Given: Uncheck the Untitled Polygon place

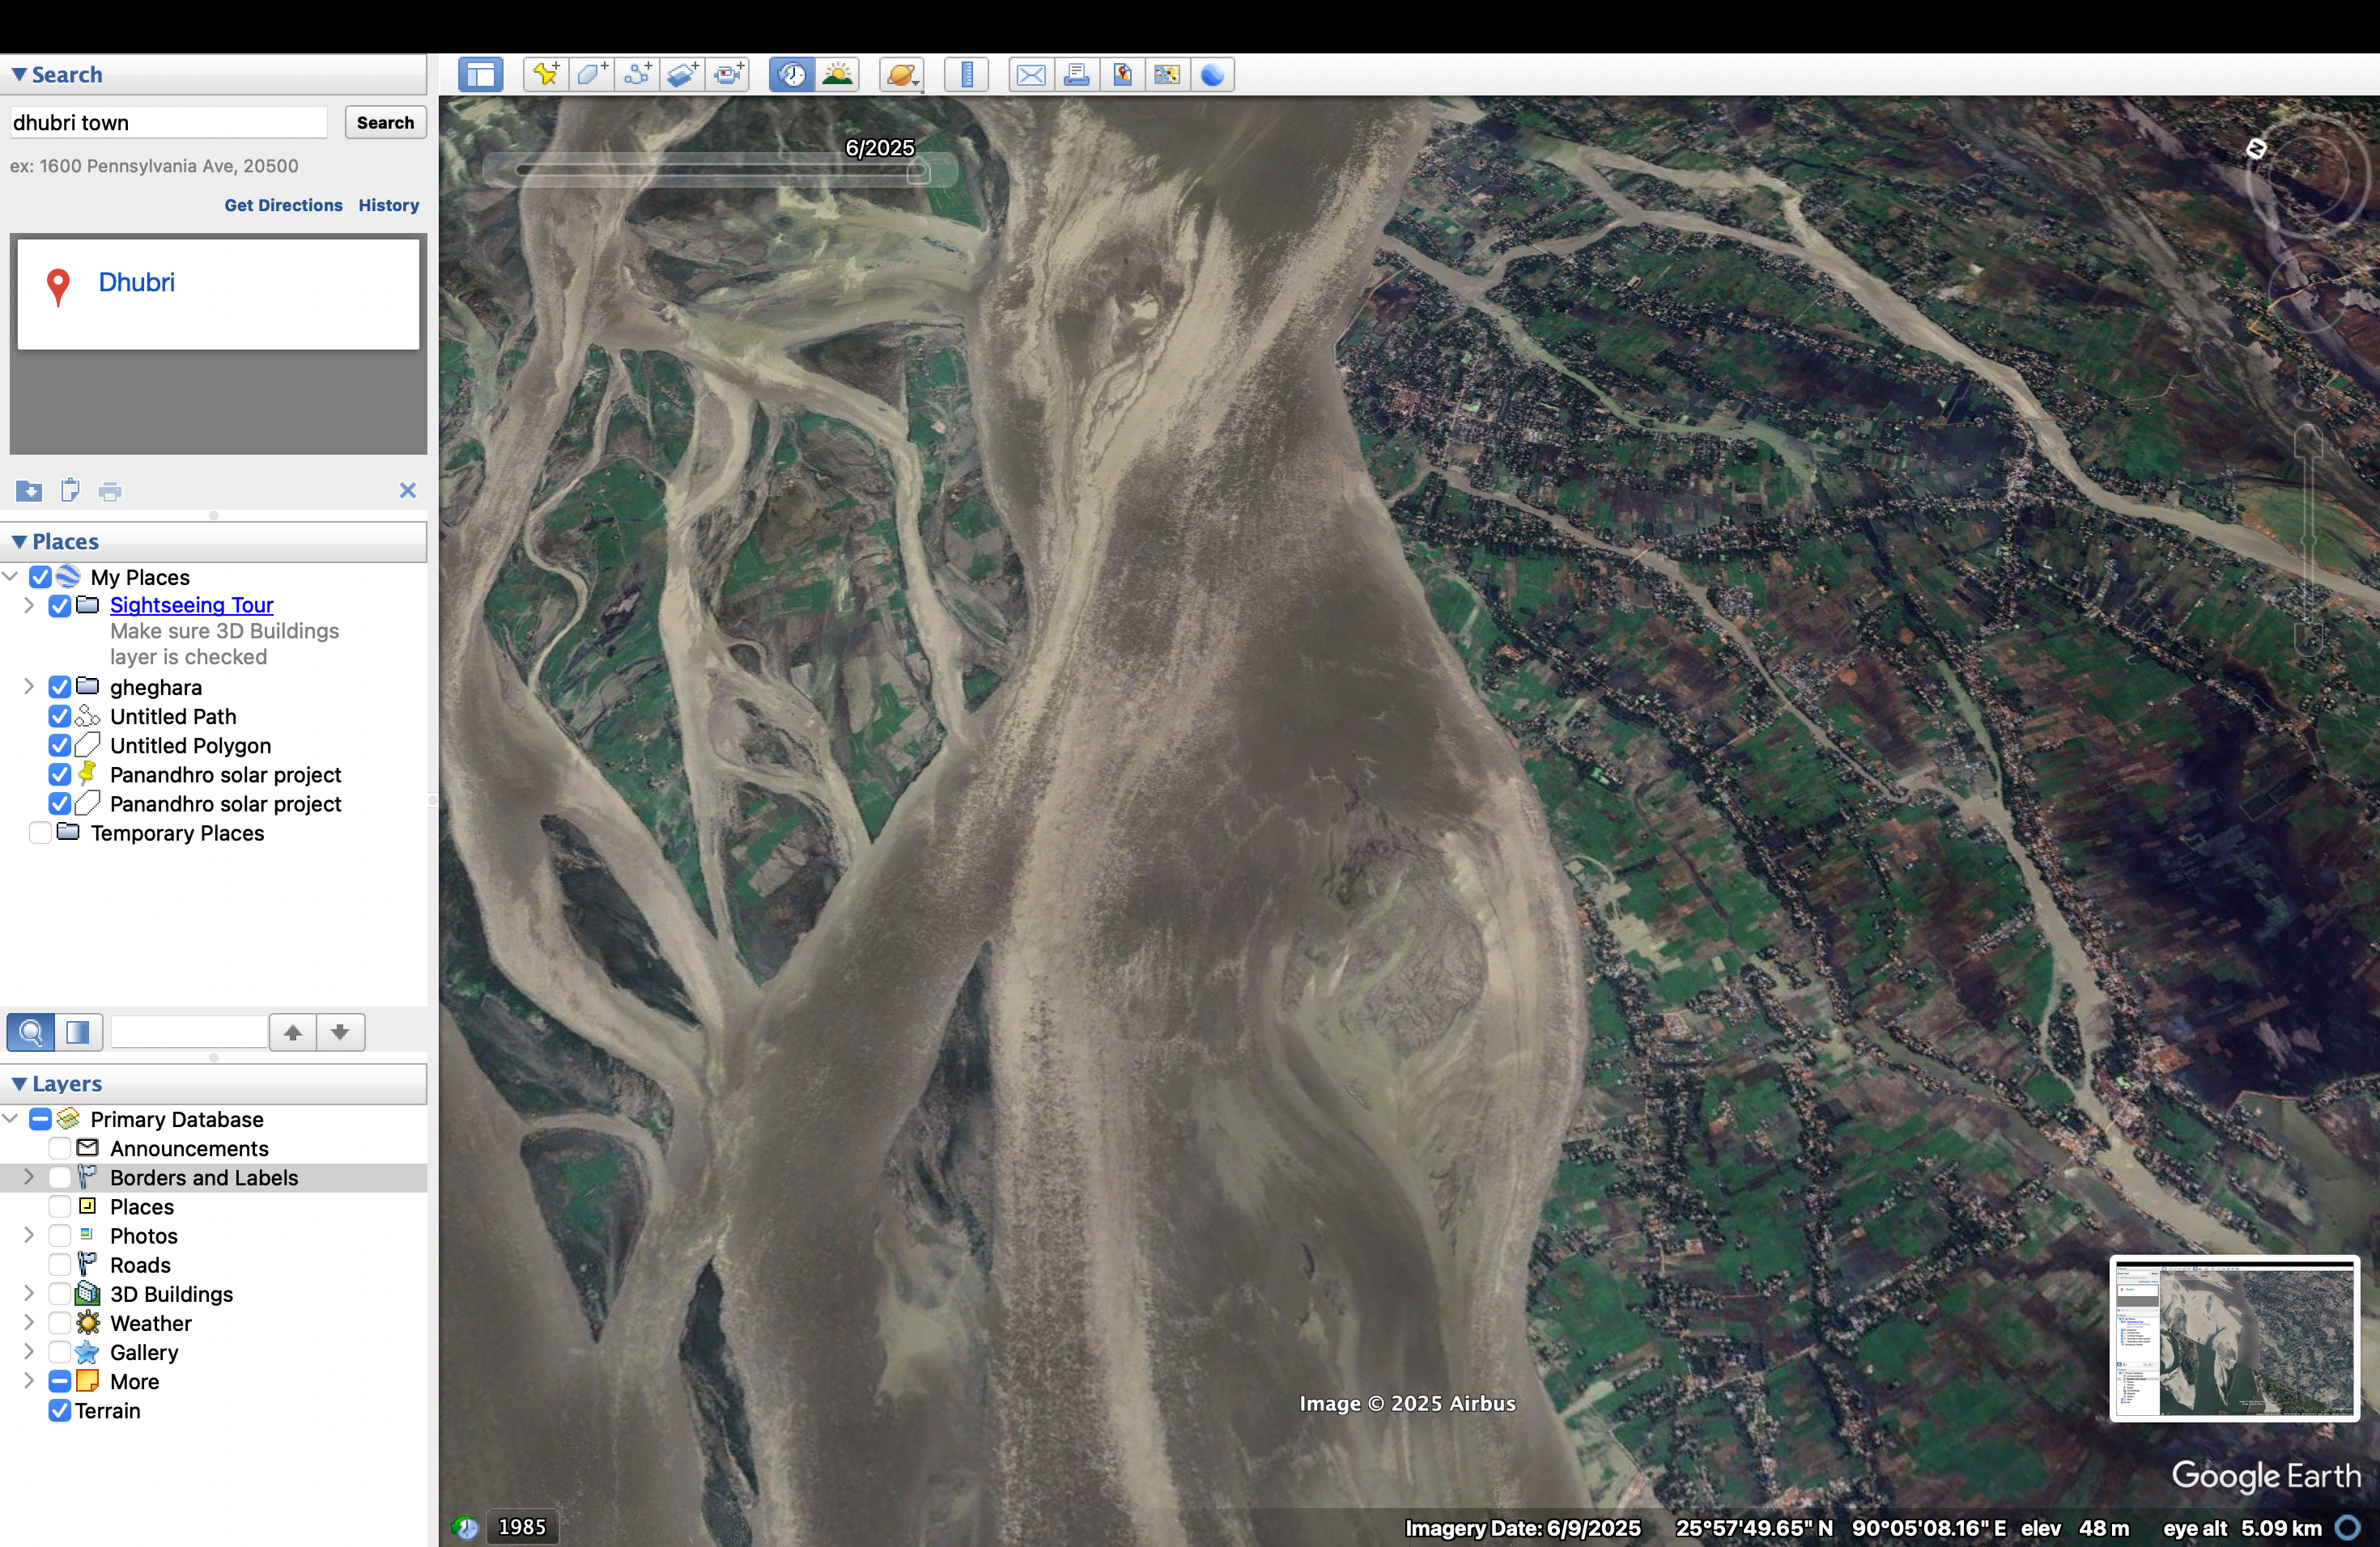Looking at the screenshot, I should coord(60,745).
